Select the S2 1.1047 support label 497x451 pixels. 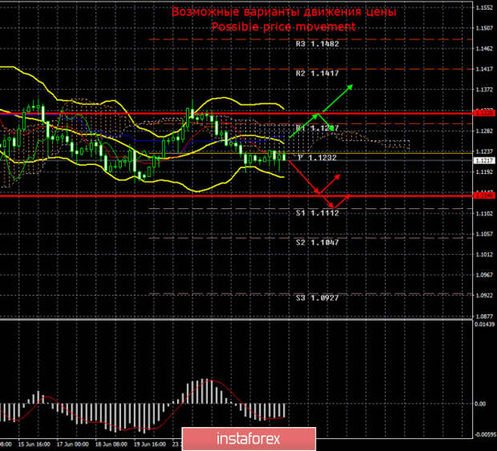point(317,241)
